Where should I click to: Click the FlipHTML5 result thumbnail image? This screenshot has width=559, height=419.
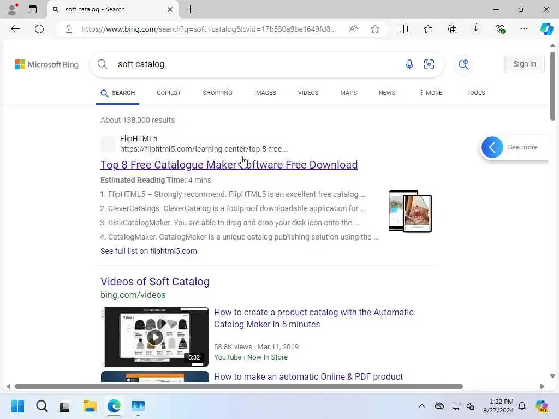410,211
